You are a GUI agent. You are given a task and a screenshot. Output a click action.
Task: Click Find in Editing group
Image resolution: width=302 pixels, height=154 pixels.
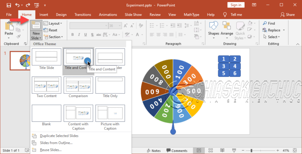coord(269,24)
